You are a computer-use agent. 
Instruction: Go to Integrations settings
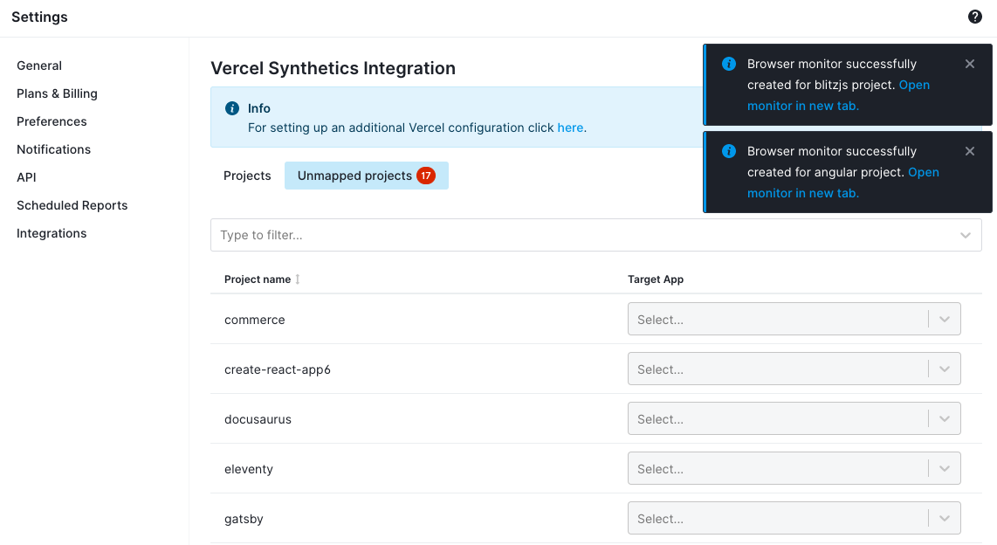[x=52, y=233]
